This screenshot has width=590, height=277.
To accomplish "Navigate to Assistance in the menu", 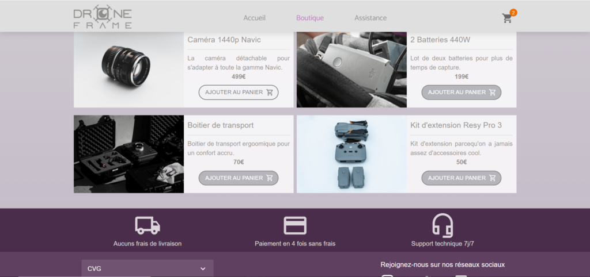I will (x=370, y=18).
